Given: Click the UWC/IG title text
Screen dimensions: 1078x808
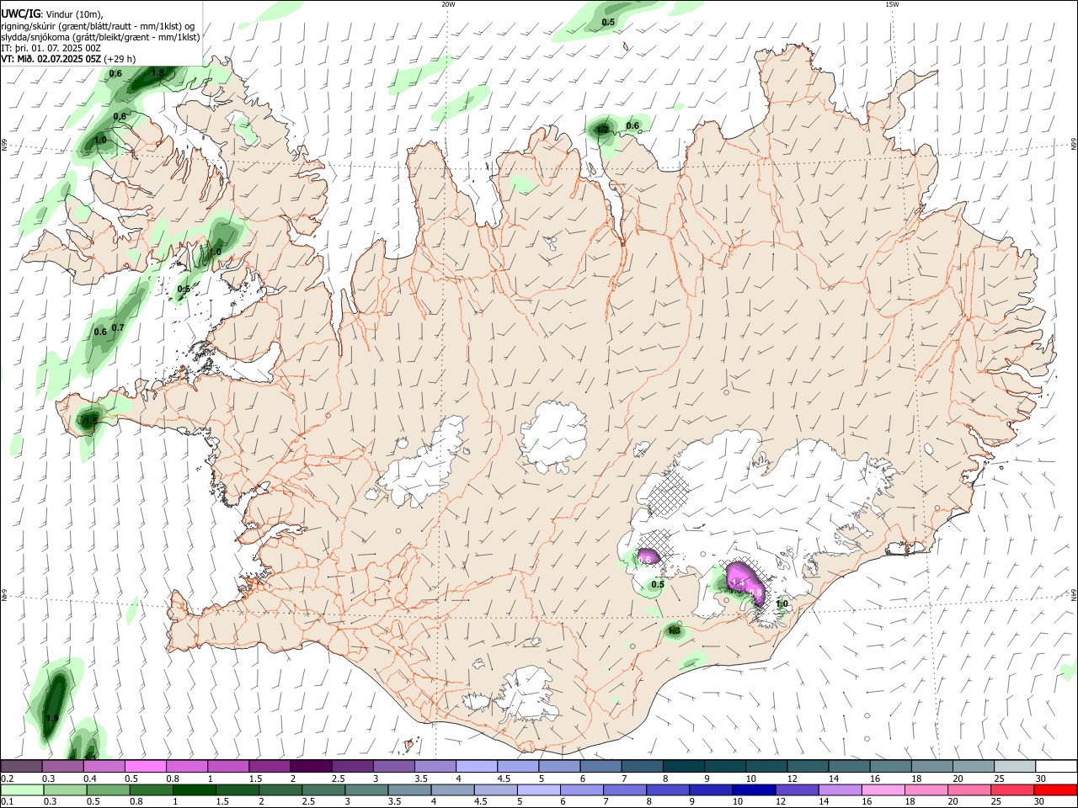Looking at the screenshot, I should click(20, 13).
